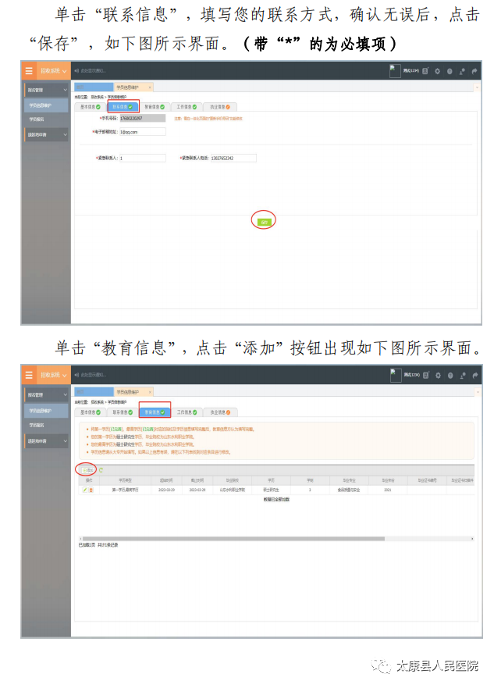Select 学员信息维护 sidebar item in education-info screenshot
Image resolution: width=494 pixels, height=688 pixels.
coord(46,411)
